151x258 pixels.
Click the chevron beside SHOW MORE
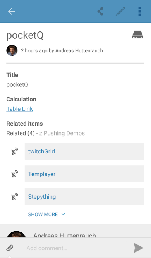coord(63,214)
